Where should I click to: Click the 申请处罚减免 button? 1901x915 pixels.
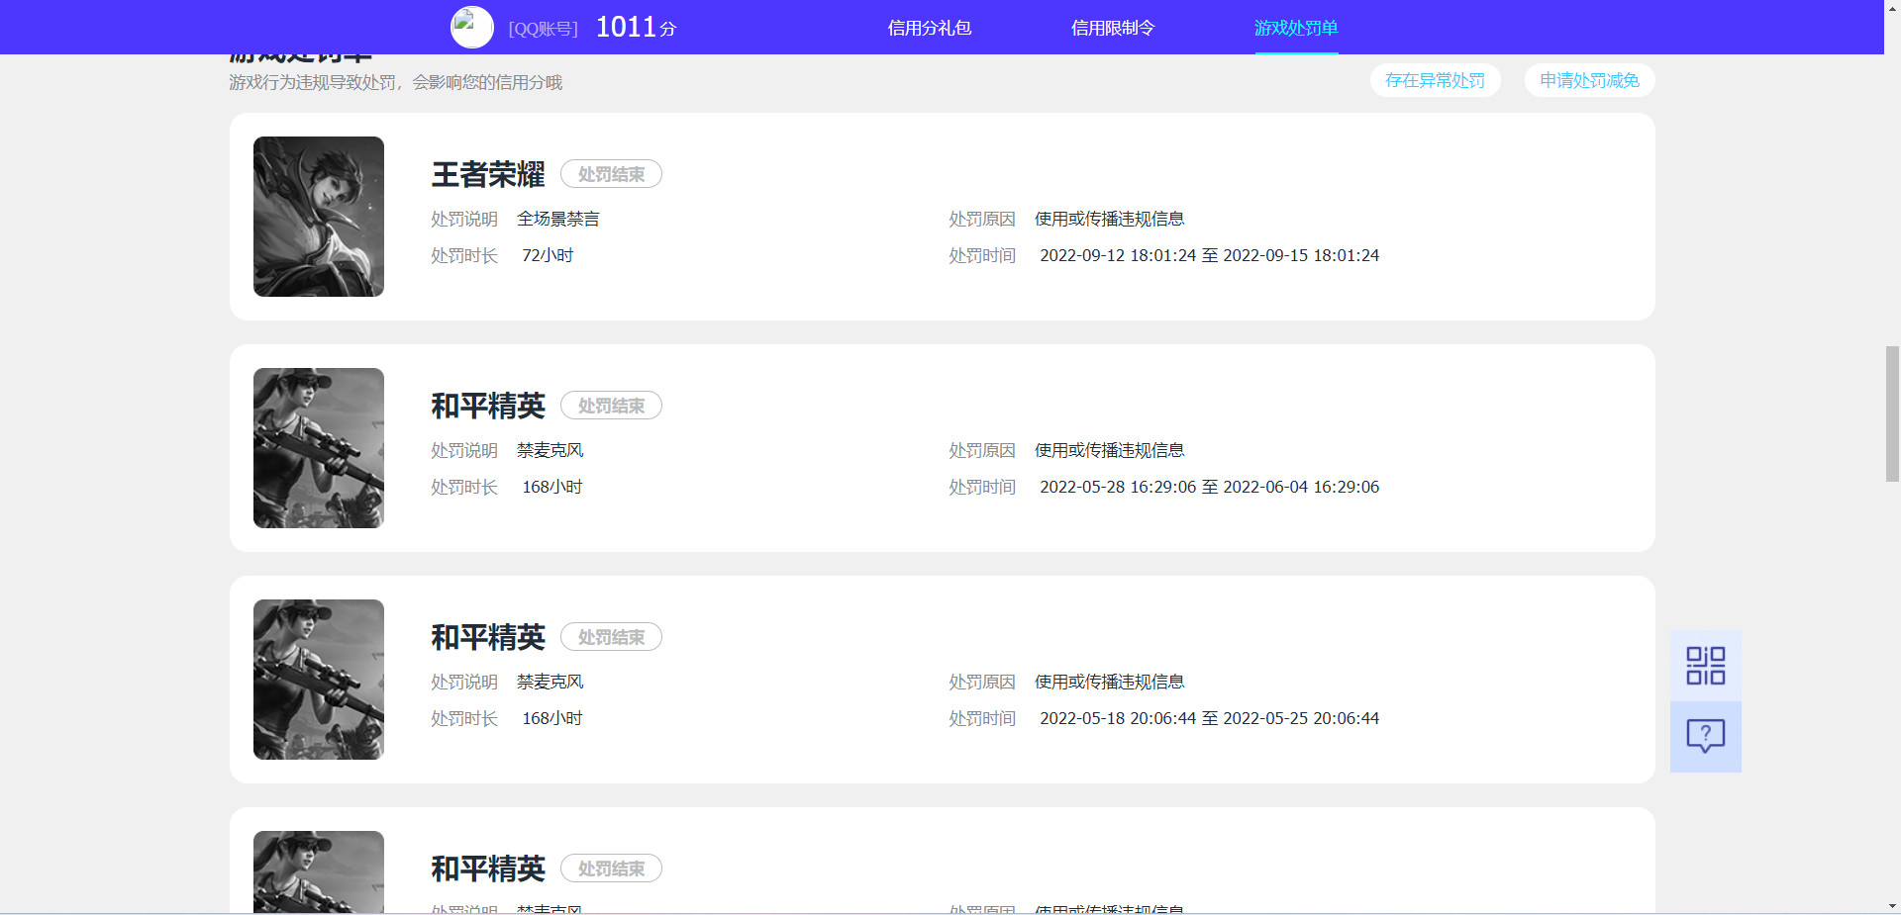pos(1589,80)
